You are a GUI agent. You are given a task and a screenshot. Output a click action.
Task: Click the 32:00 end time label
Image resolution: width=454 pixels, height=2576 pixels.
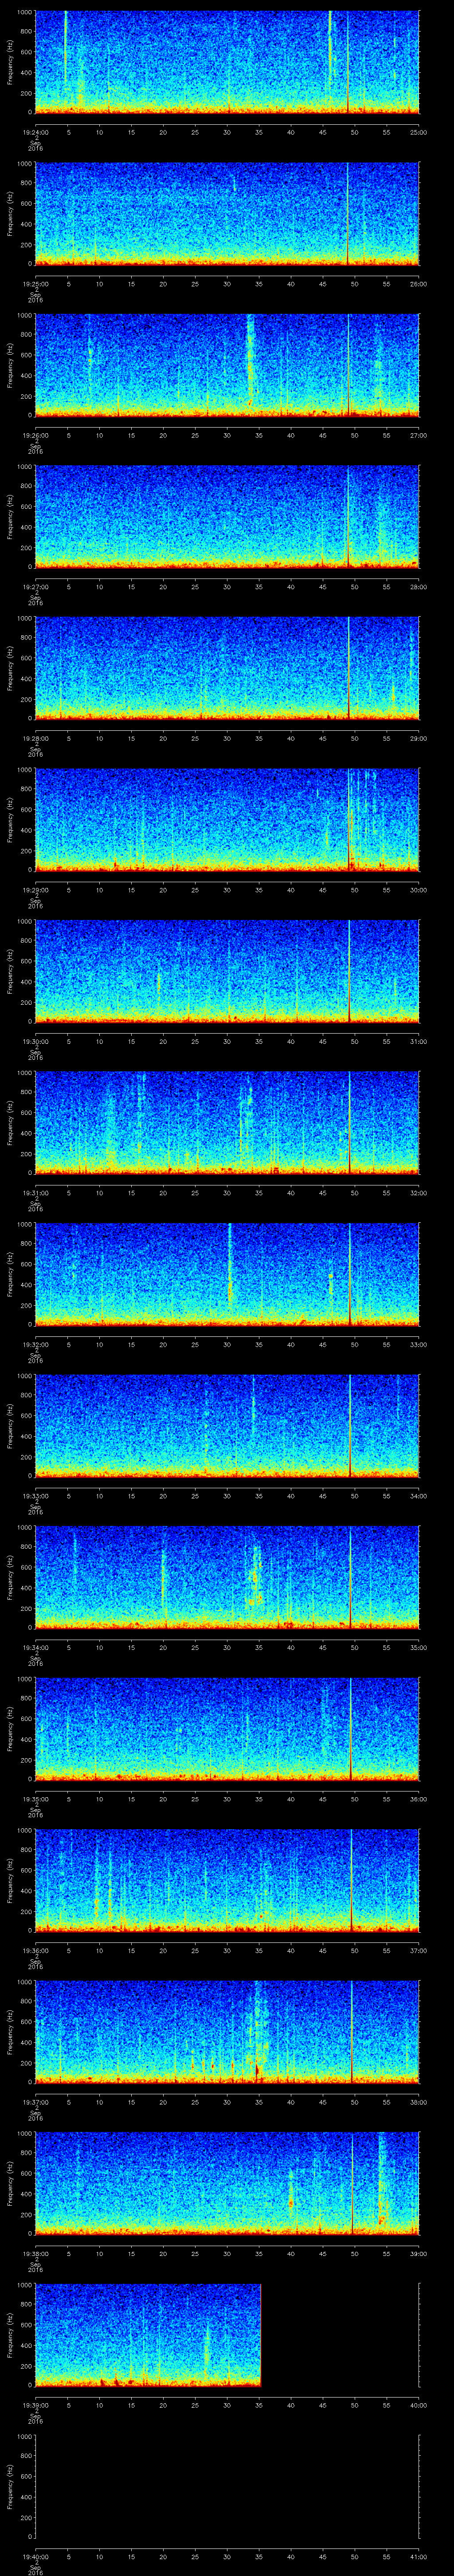coord(418,1193)
